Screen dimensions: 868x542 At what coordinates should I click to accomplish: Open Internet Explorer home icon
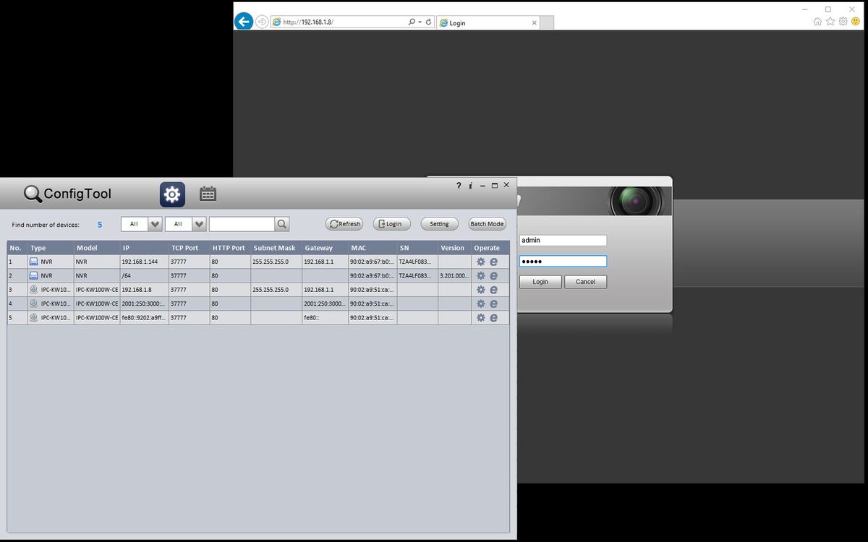coord(817,22)
